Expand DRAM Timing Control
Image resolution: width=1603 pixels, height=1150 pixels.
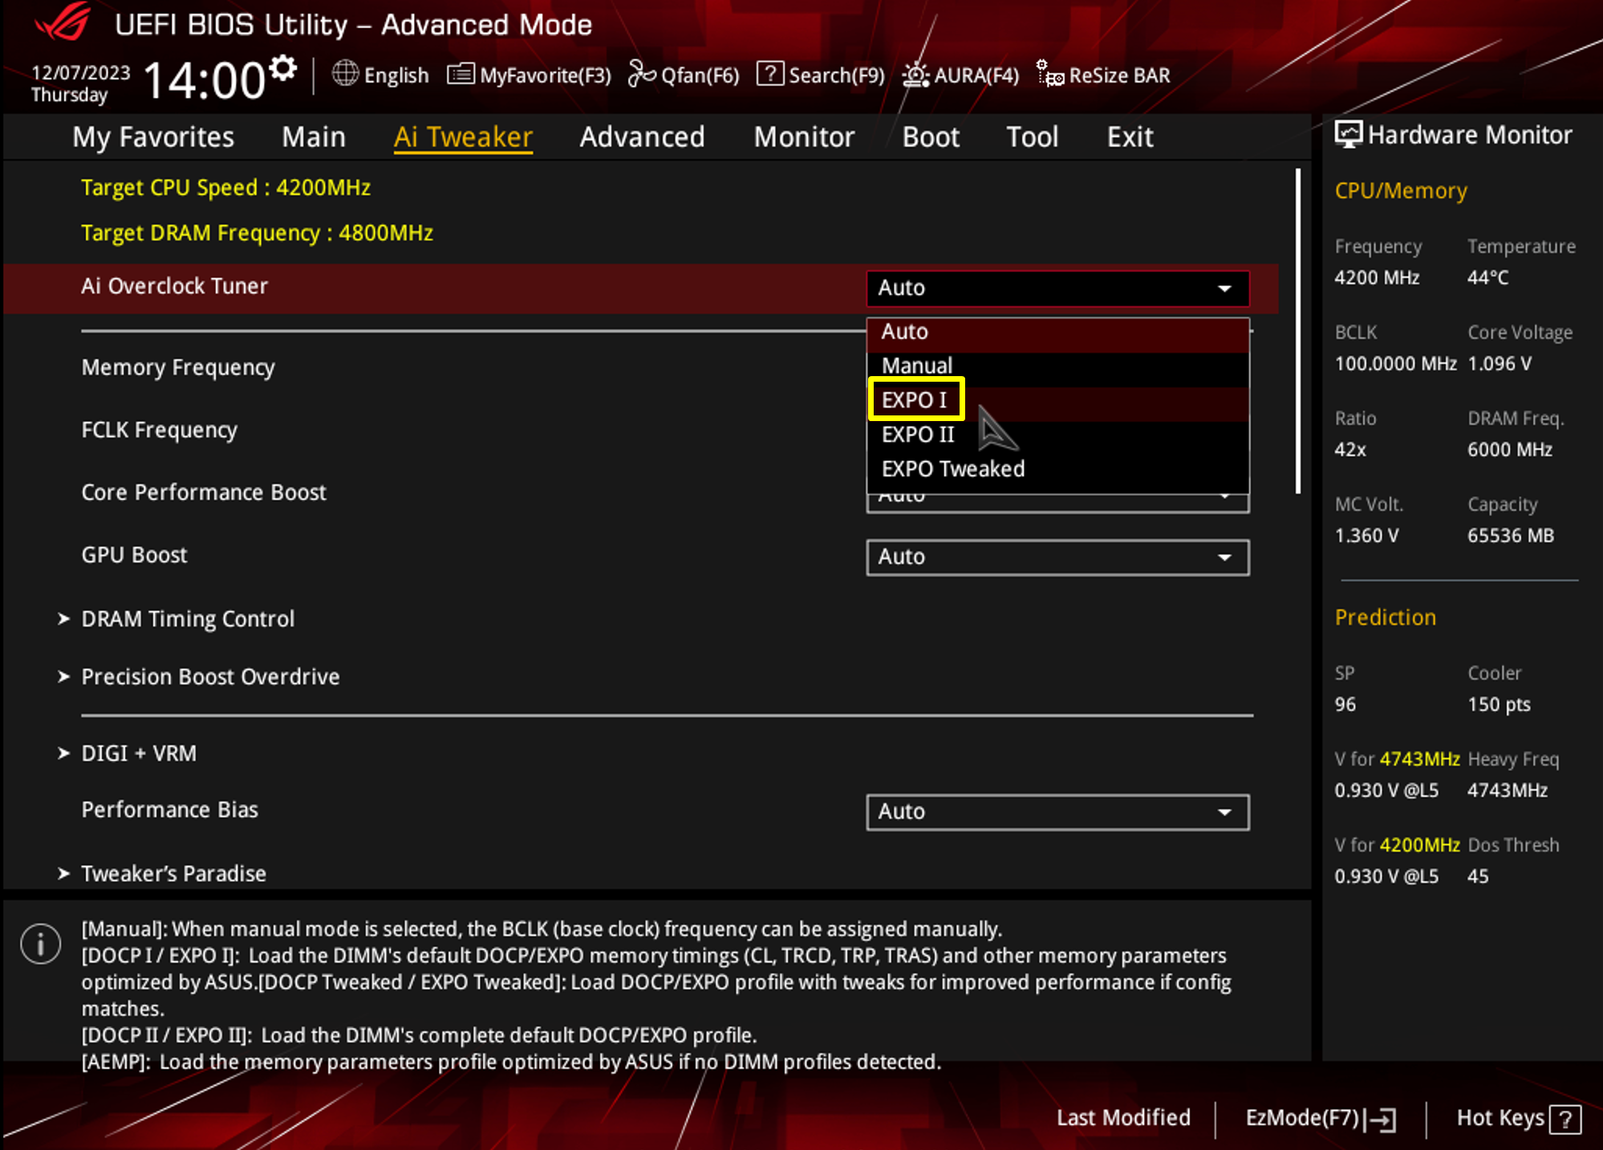tap(188, 618)
